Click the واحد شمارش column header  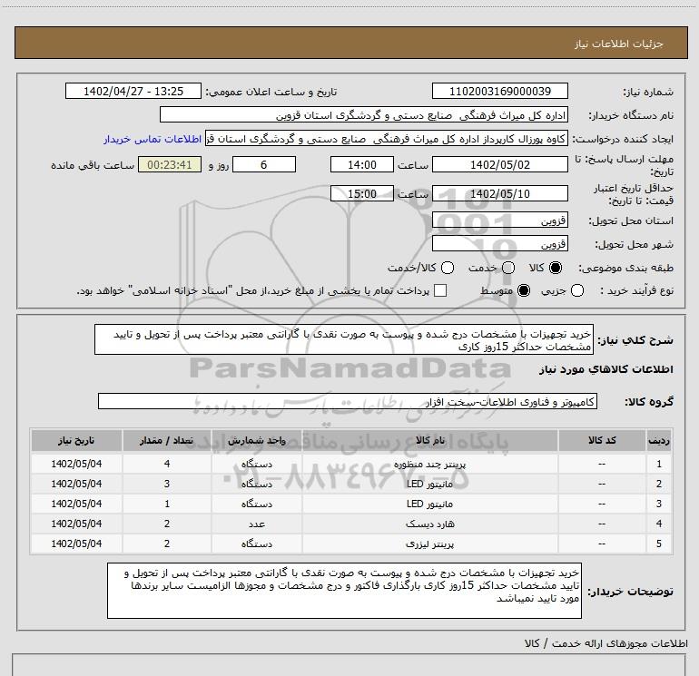(257, 441)
